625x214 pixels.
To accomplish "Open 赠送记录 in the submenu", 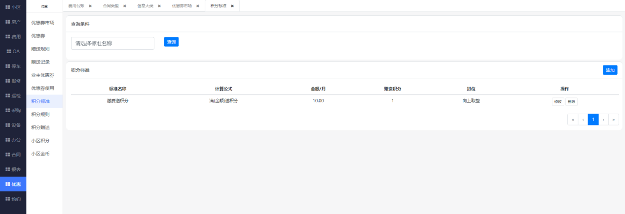I will pyautogui.click(x=40, y=62).
